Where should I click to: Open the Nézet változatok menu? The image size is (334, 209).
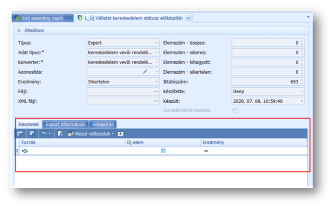point(92,134)
